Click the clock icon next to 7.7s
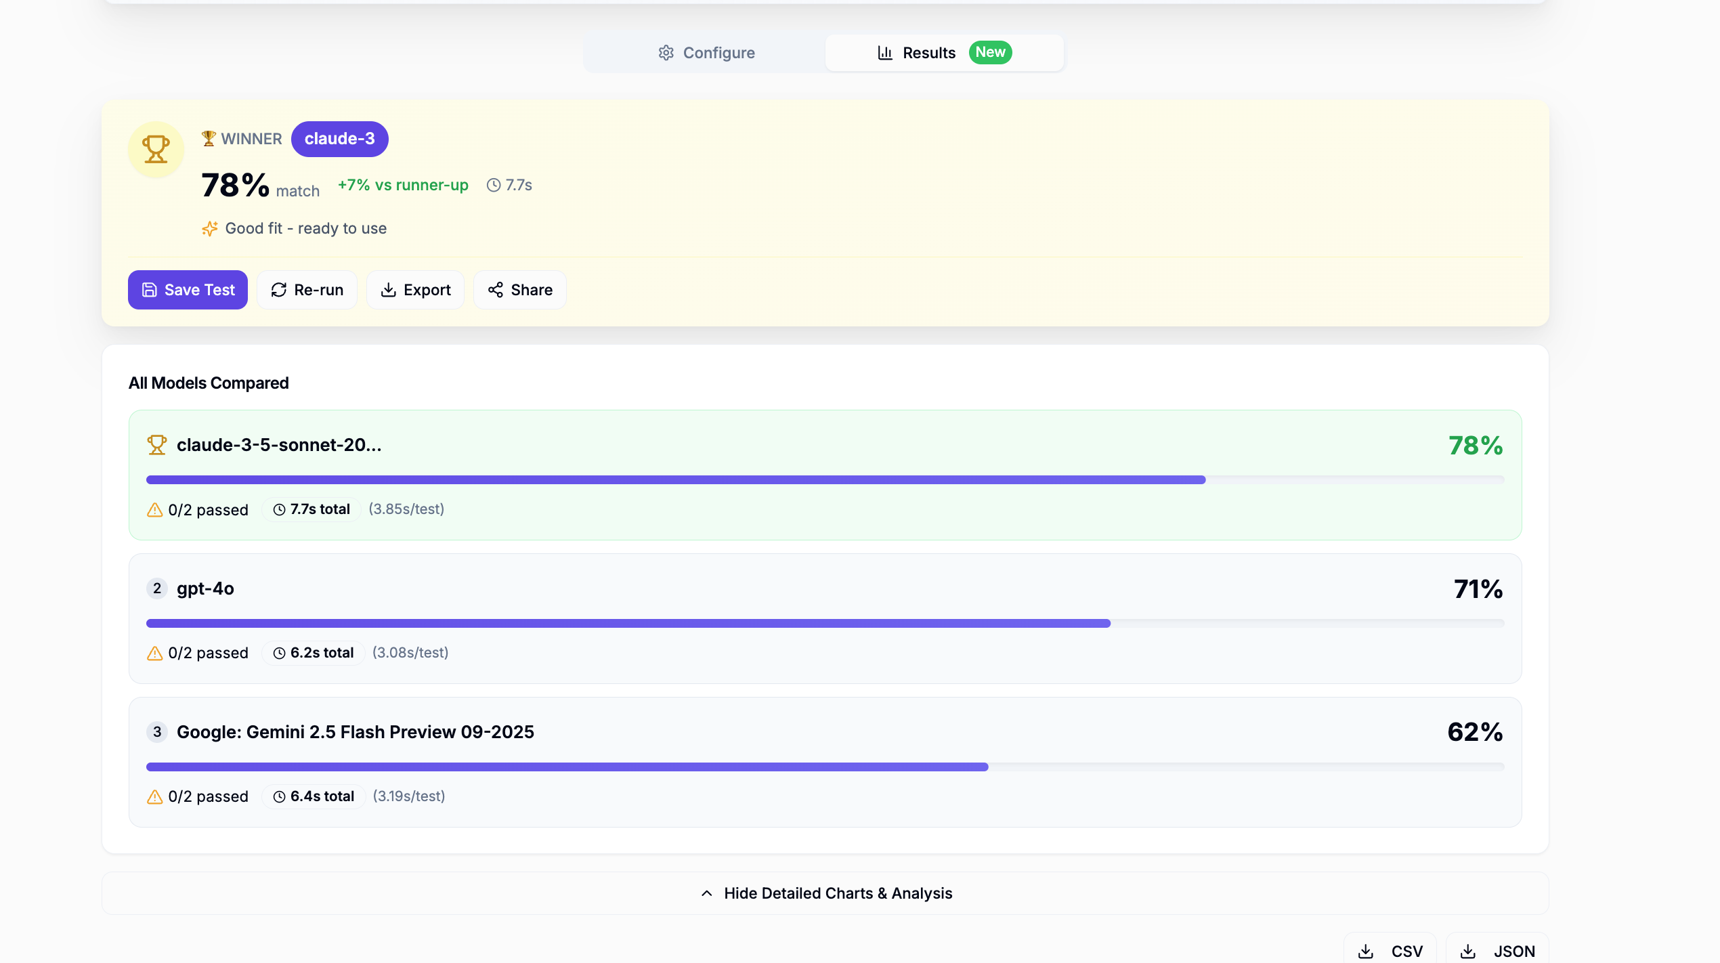The width and height of the screenshot is (1720, 963). [x=494, y=185]
